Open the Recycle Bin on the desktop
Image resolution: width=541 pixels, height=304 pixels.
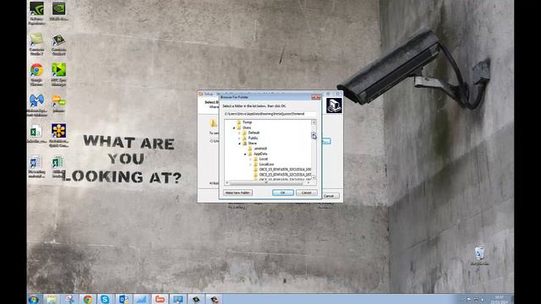(x=479, y=256)
